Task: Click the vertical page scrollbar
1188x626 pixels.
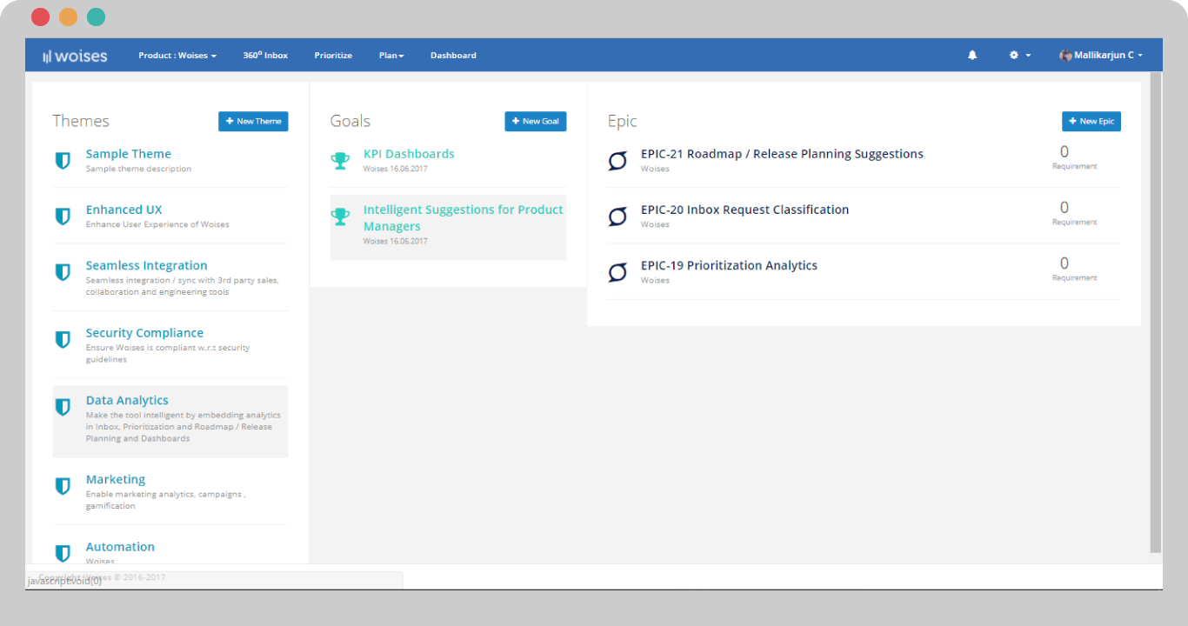Action: pyautogui.click(x=1156, y=313)
